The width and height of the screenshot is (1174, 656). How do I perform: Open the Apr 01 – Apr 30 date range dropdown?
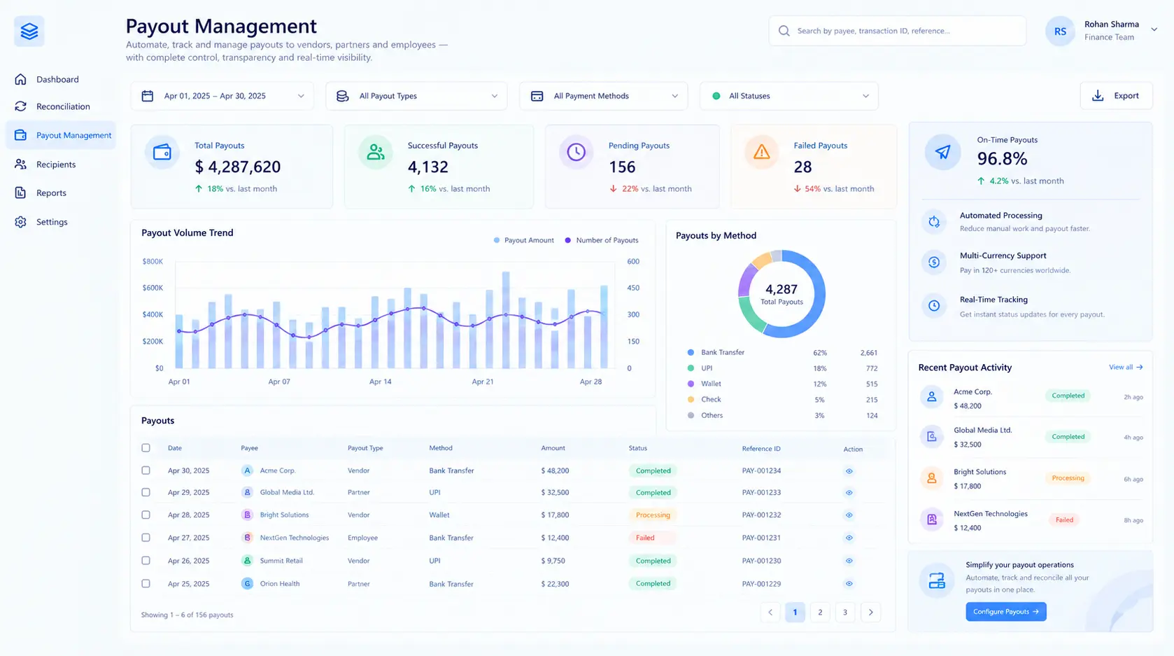click(222, 96)
